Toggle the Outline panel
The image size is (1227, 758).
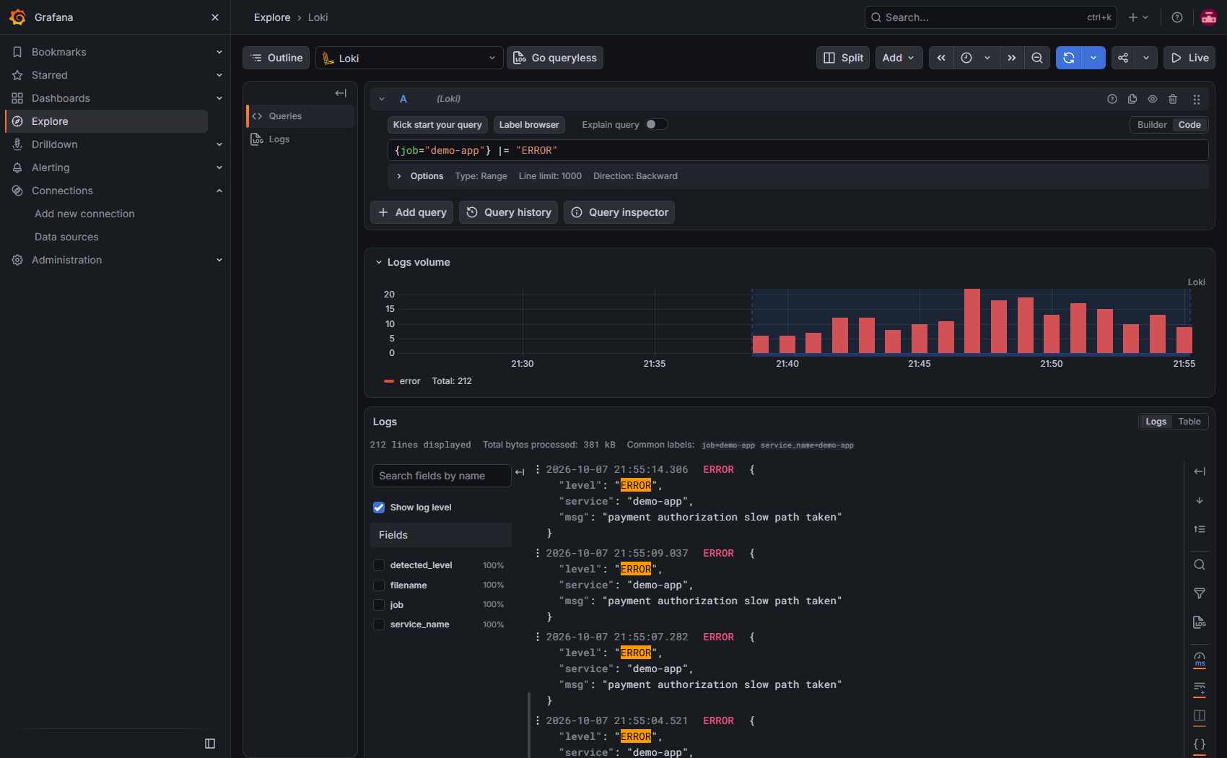pos(276,58)
